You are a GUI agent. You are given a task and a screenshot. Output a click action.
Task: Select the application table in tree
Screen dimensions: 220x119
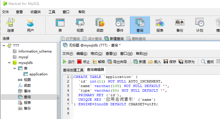[38, 74]
